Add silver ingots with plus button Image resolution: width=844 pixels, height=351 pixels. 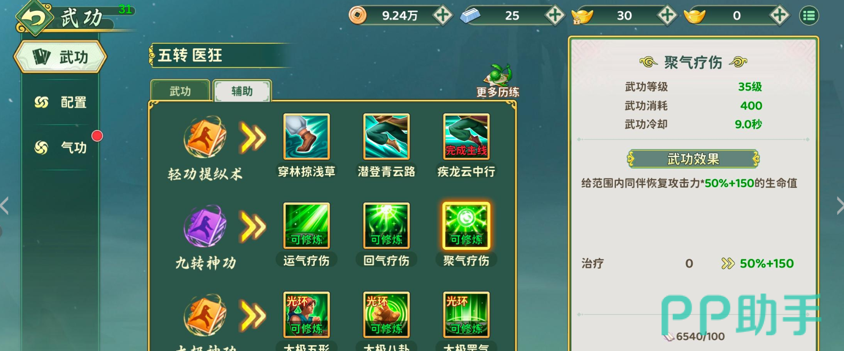[x=555, y=15]
